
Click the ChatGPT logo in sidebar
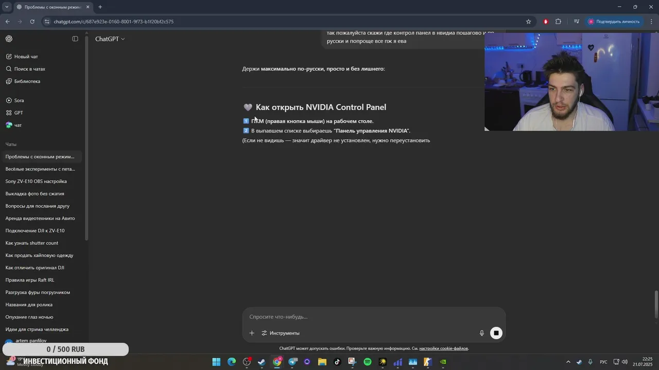(x=9, y=39)
